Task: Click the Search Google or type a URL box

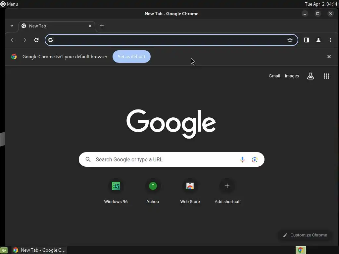Action: (171, 159)
